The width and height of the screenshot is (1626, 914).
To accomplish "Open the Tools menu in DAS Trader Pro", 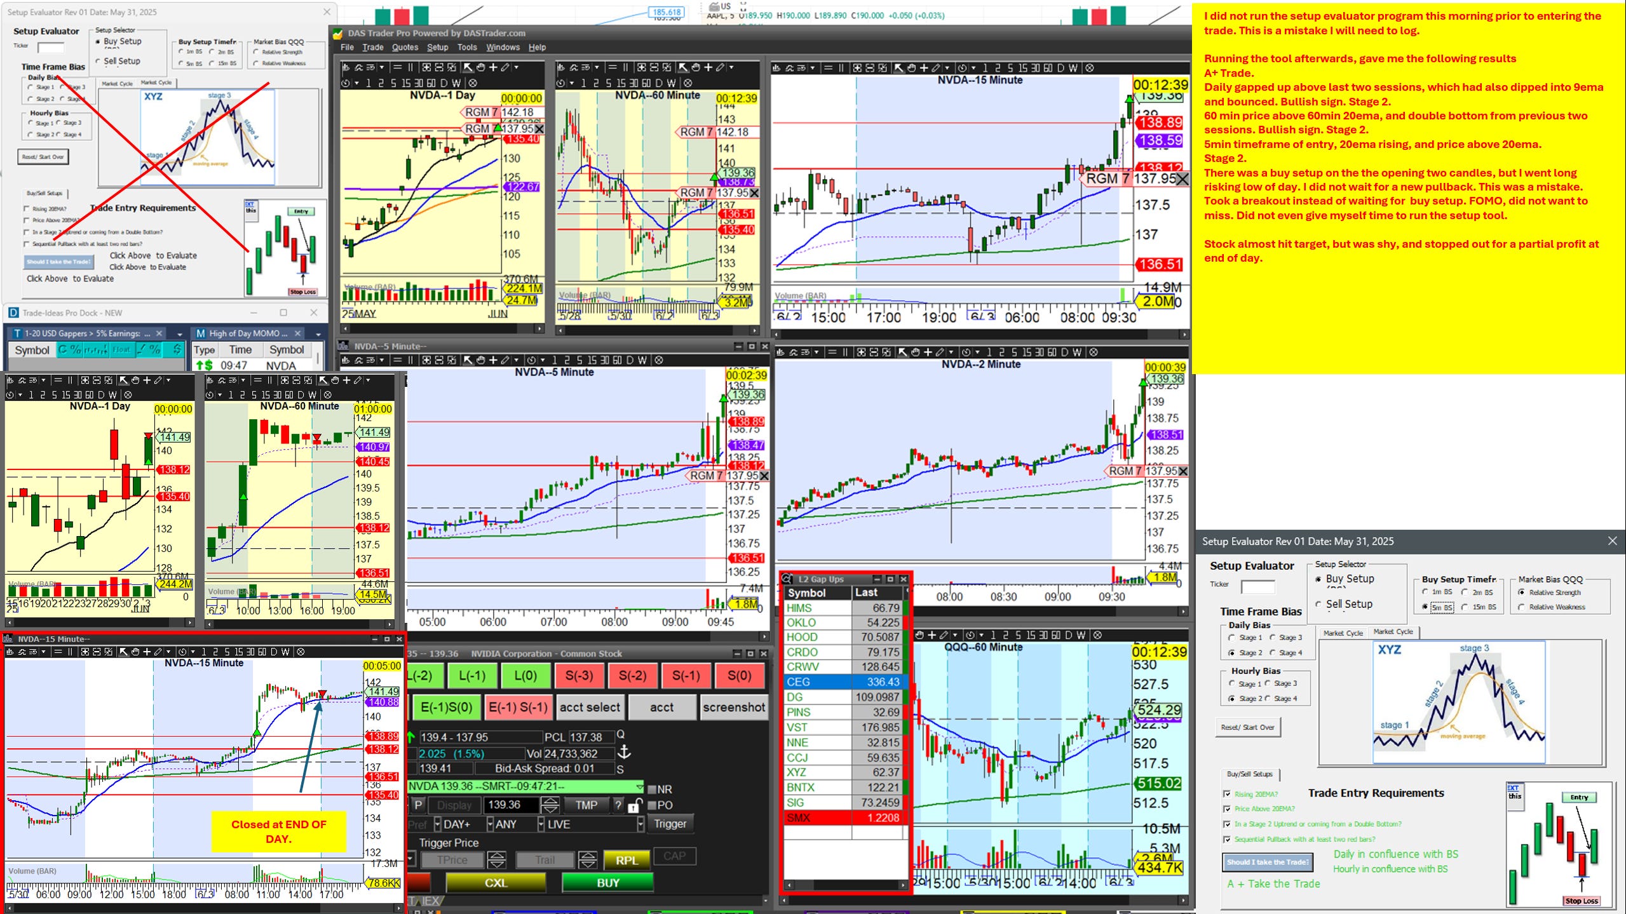I will click(466, 47).
